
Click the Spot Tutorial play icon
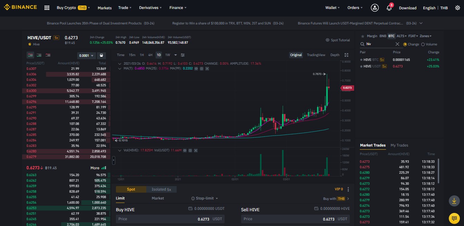pos(327,40)
